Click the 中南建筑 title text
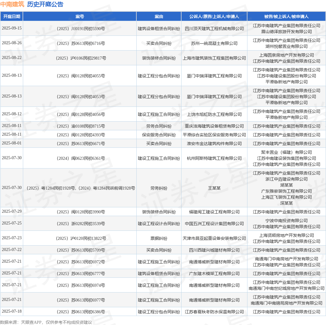Screen dimensions: 326x325 [12, 4]
